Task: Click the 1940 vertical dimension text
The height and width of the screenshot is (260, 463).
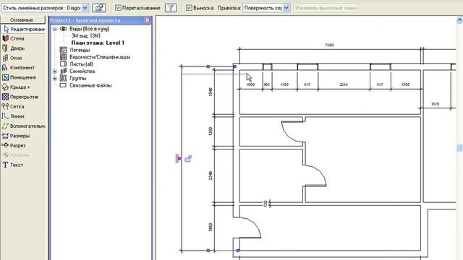Action: (x=211, y=92)
